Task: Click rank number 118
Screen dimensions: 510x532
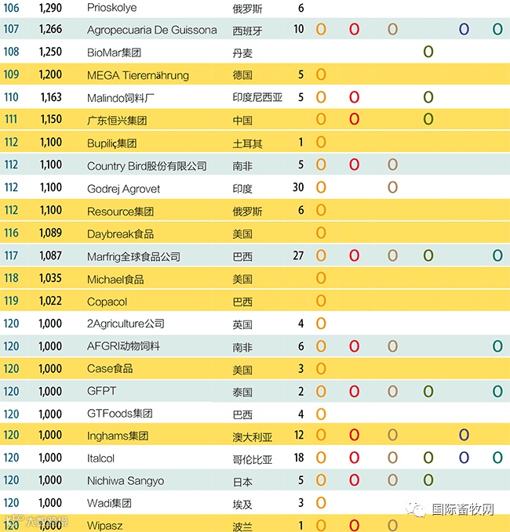Action: tap(11, 279)
